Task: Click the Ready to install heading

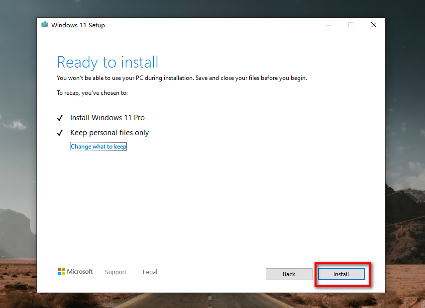Action: 107,63
